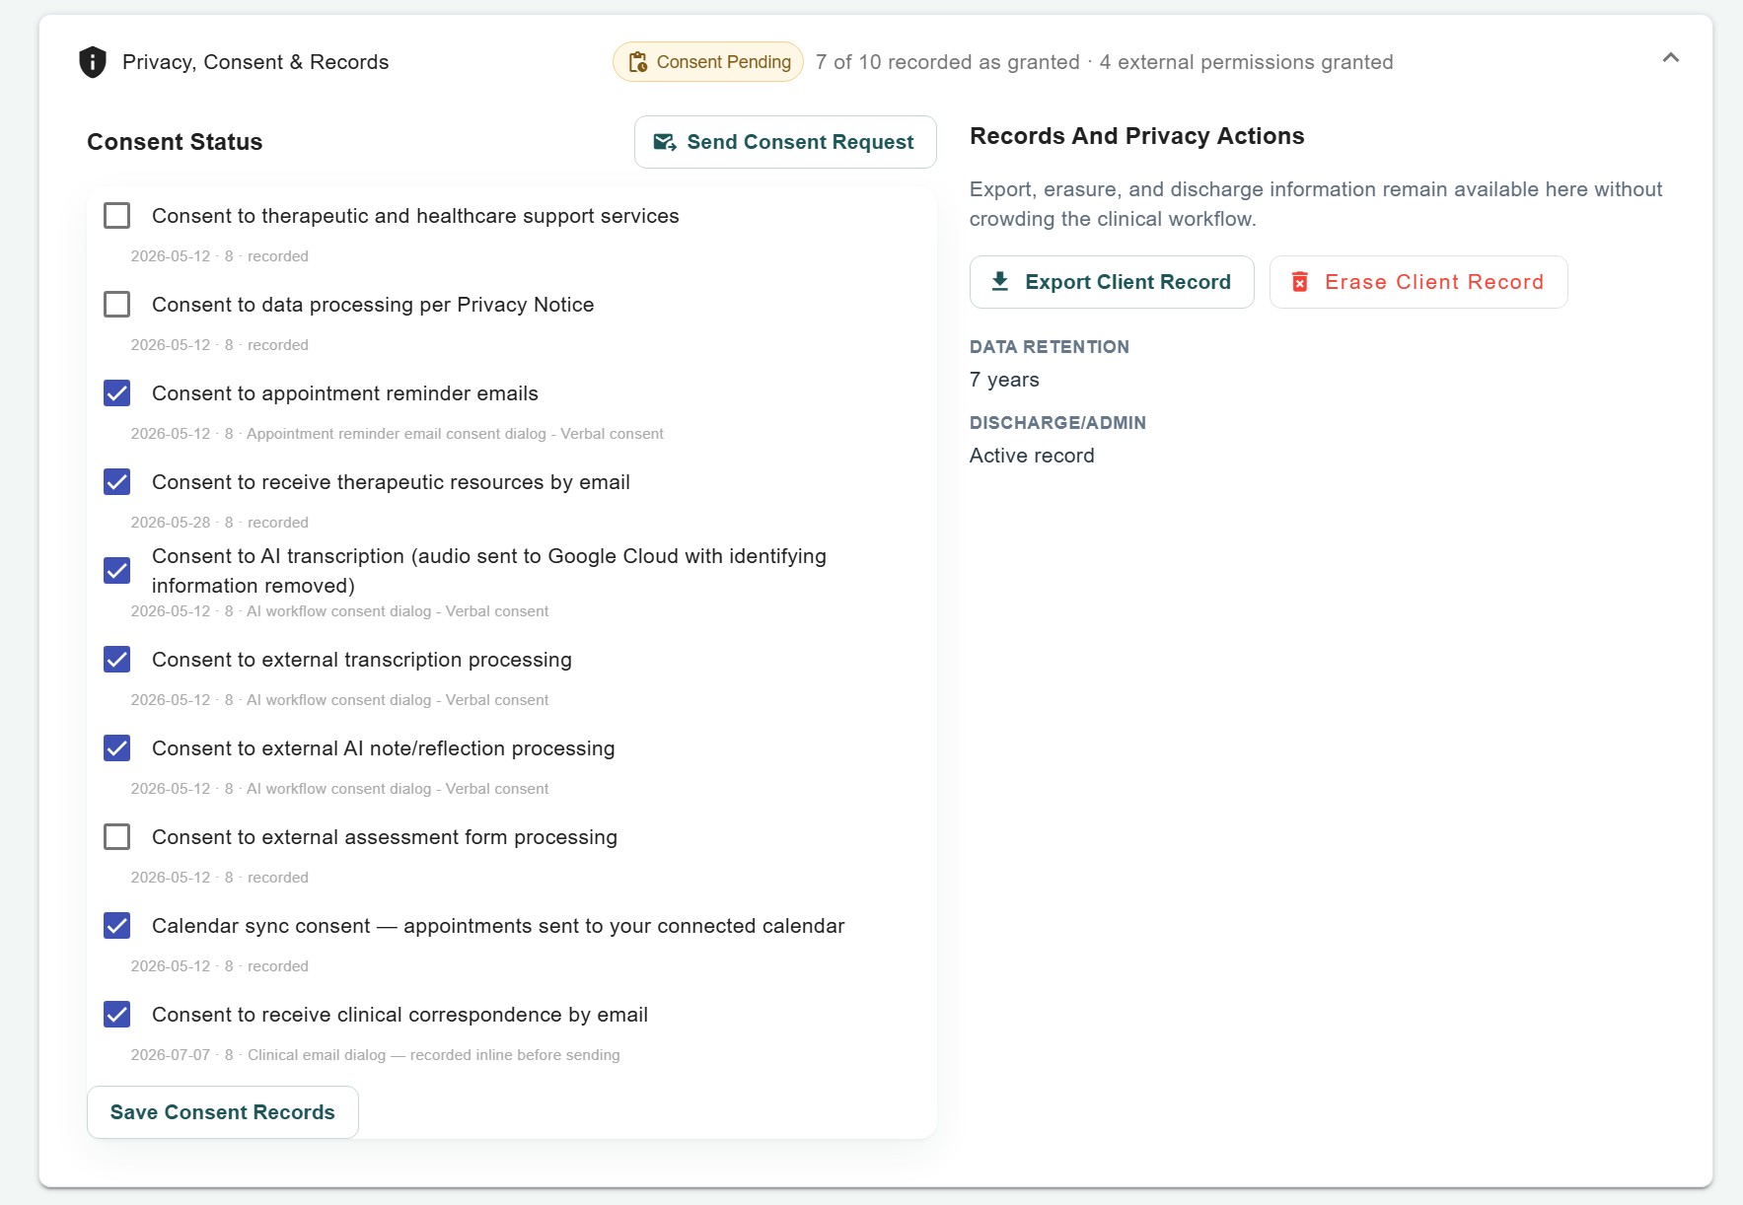Click the Export Client Record button

point(1112,282)
